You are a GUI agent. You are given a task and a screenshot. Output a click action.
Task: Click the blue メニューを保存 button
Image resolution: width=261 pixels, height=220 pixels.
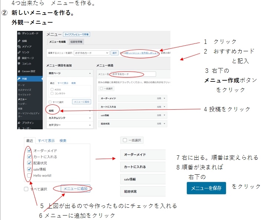pyautogui.click(x=206, y=188)
